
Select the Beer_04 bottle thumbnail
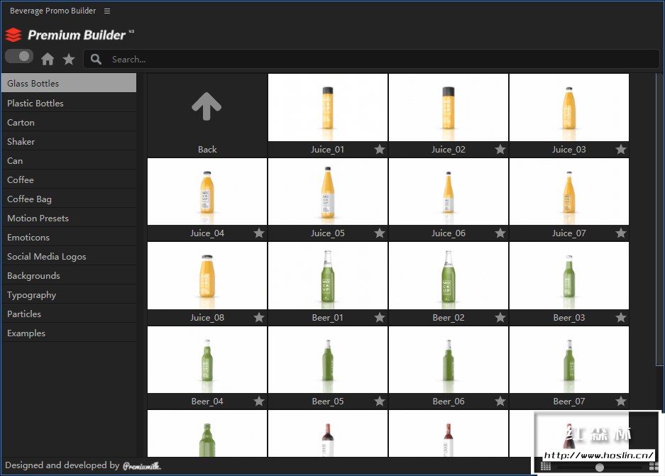[207, 360]
